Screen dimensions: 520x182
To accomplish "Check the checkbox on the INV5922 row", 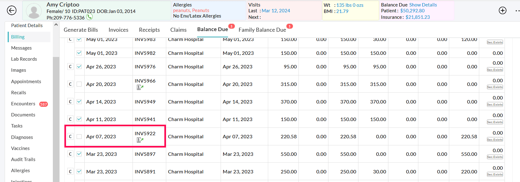I will tap(79, 136).
